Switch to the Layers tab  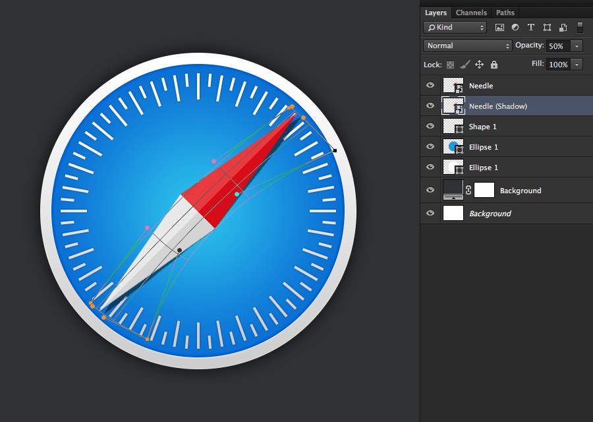[436, 13]
